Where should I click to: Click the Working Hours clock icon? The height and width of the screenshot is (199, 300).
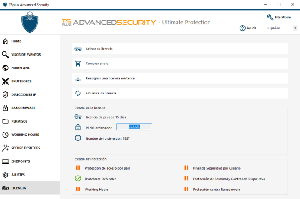pyautogui.click(x=5, y=135)
